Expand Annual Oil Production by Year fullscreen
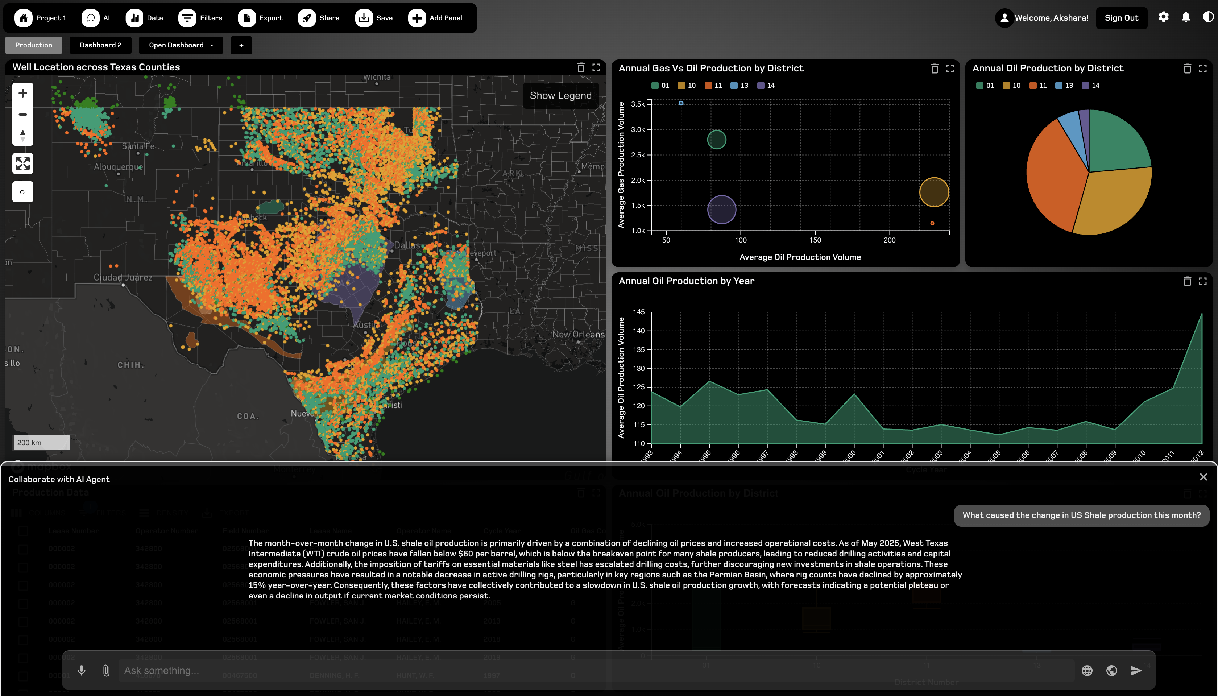This screenshot has height=696, width=1218. (1202, 281)
